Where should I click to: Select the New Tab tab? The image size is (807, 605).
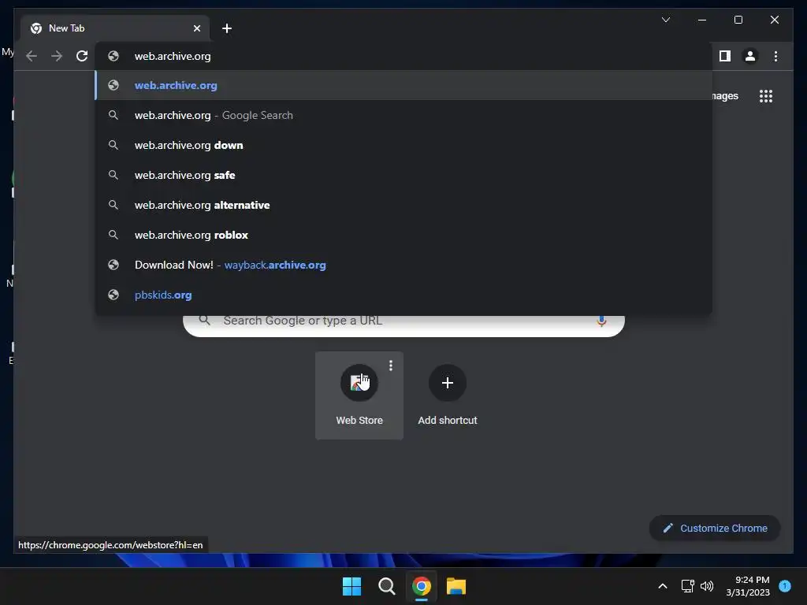[x=114, y=28]
